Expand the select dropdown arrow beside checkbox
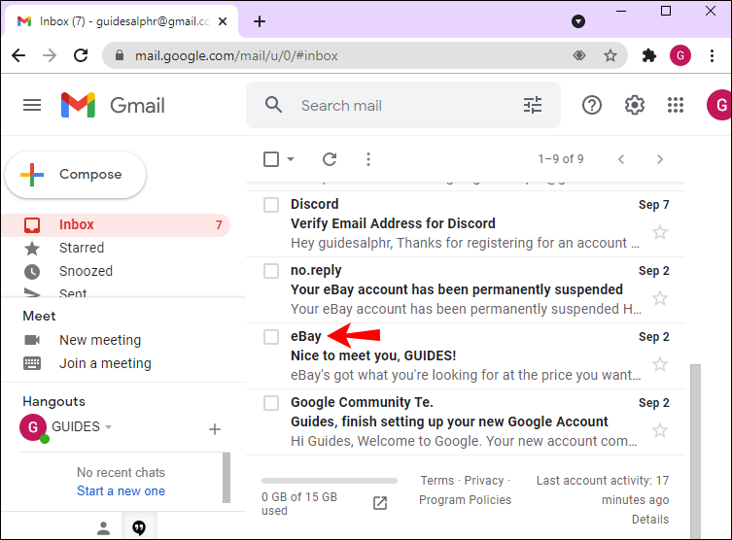 coord(291,159)
